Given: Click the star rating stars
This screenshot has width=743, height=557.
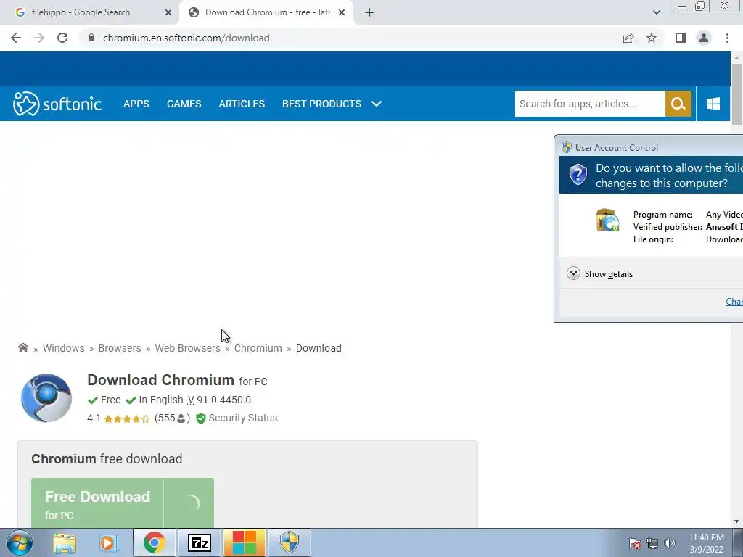Looking at the screenshot, I should (x=126, y=418).
